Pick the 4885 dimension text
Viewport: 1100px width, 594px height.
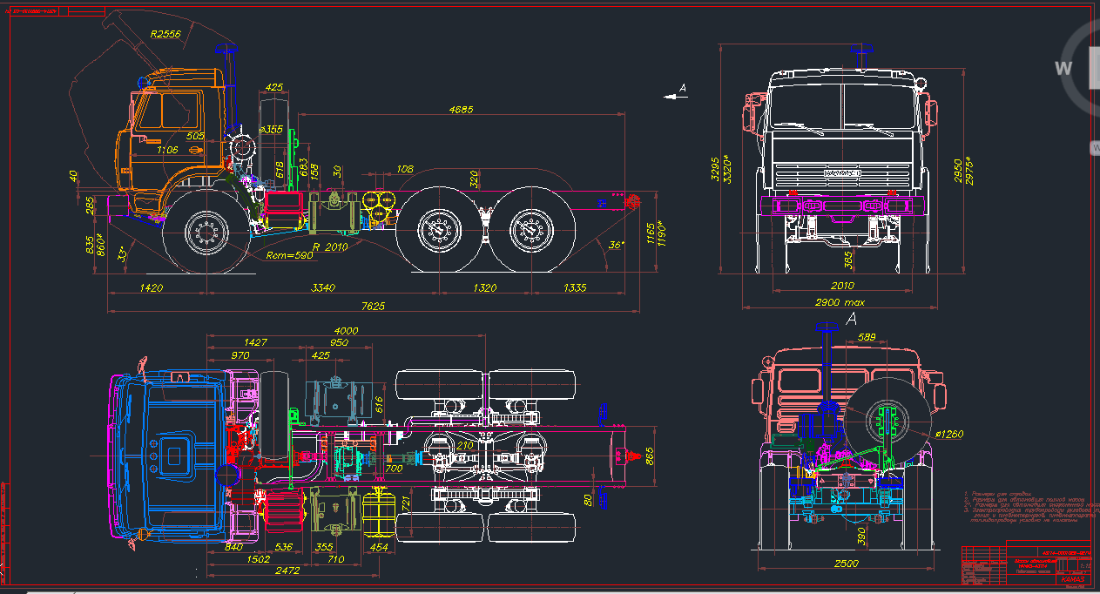(x=461, y=110)
